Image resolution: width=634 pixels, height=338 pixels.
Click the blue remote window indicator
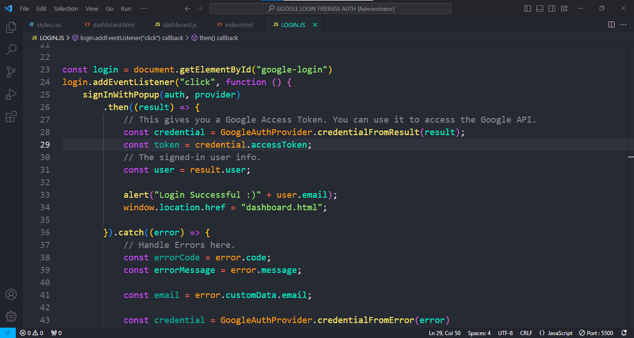7,333
